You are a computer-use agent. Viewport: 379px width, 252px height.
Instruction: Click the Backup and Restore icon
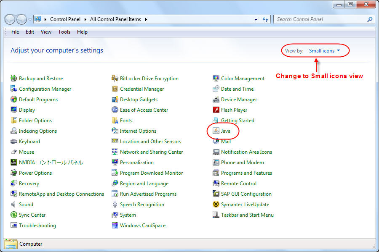(14, 78)
